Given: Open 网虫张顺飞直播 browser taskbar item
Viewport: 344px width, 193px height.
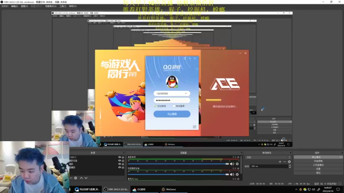Looking at the screenshot, I should click(87, 189).
